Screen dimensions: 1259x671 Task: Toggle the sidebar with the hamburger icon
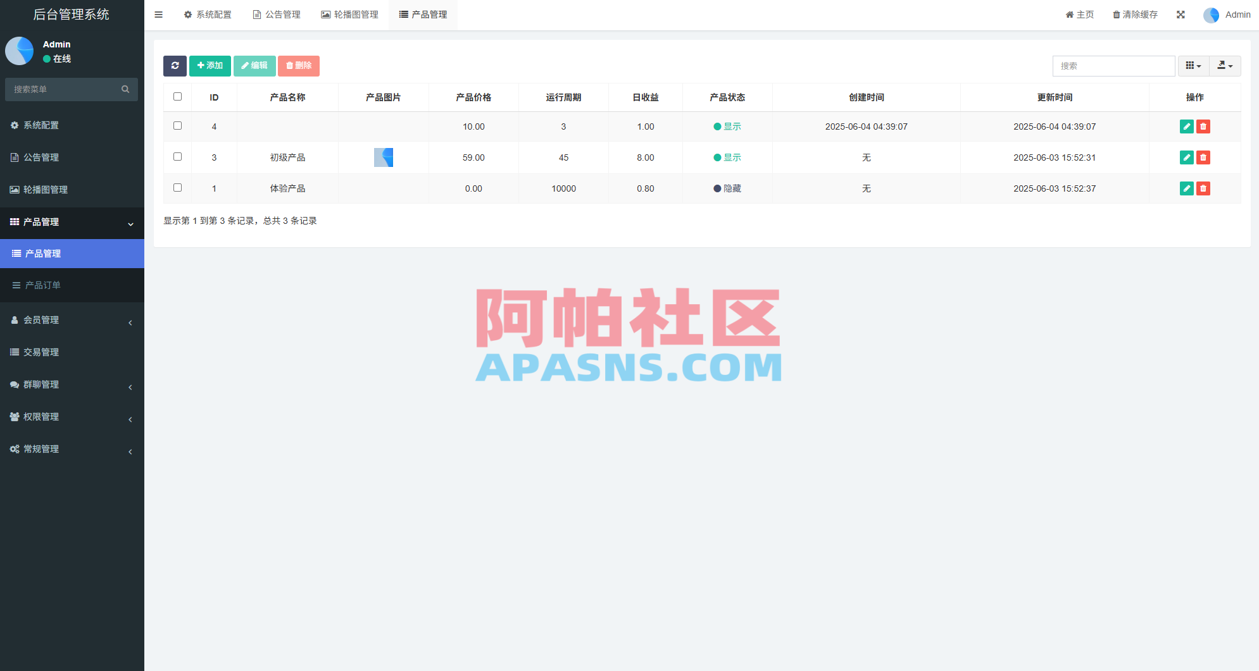coord(158,15)
